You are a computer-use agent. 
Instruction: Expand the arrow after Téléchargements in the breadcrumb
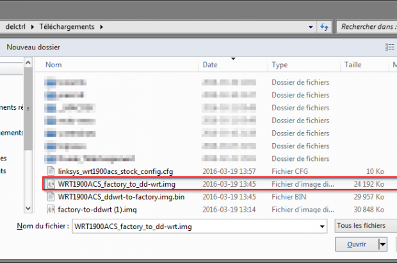[101, 27]
